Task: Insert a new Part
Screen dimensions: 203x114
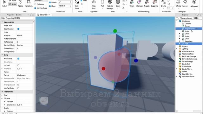Action: (x=102, y=4)
